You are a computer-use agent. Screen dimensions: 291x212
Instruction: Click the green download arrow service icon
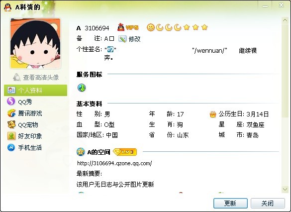82,88
